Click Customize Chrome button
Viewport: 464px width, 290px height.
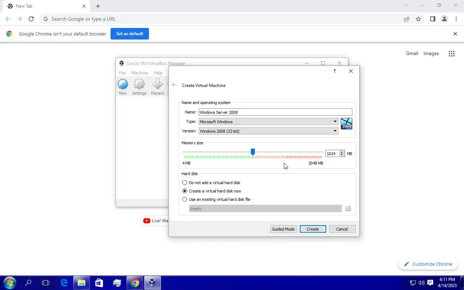(x=428, y=264)
